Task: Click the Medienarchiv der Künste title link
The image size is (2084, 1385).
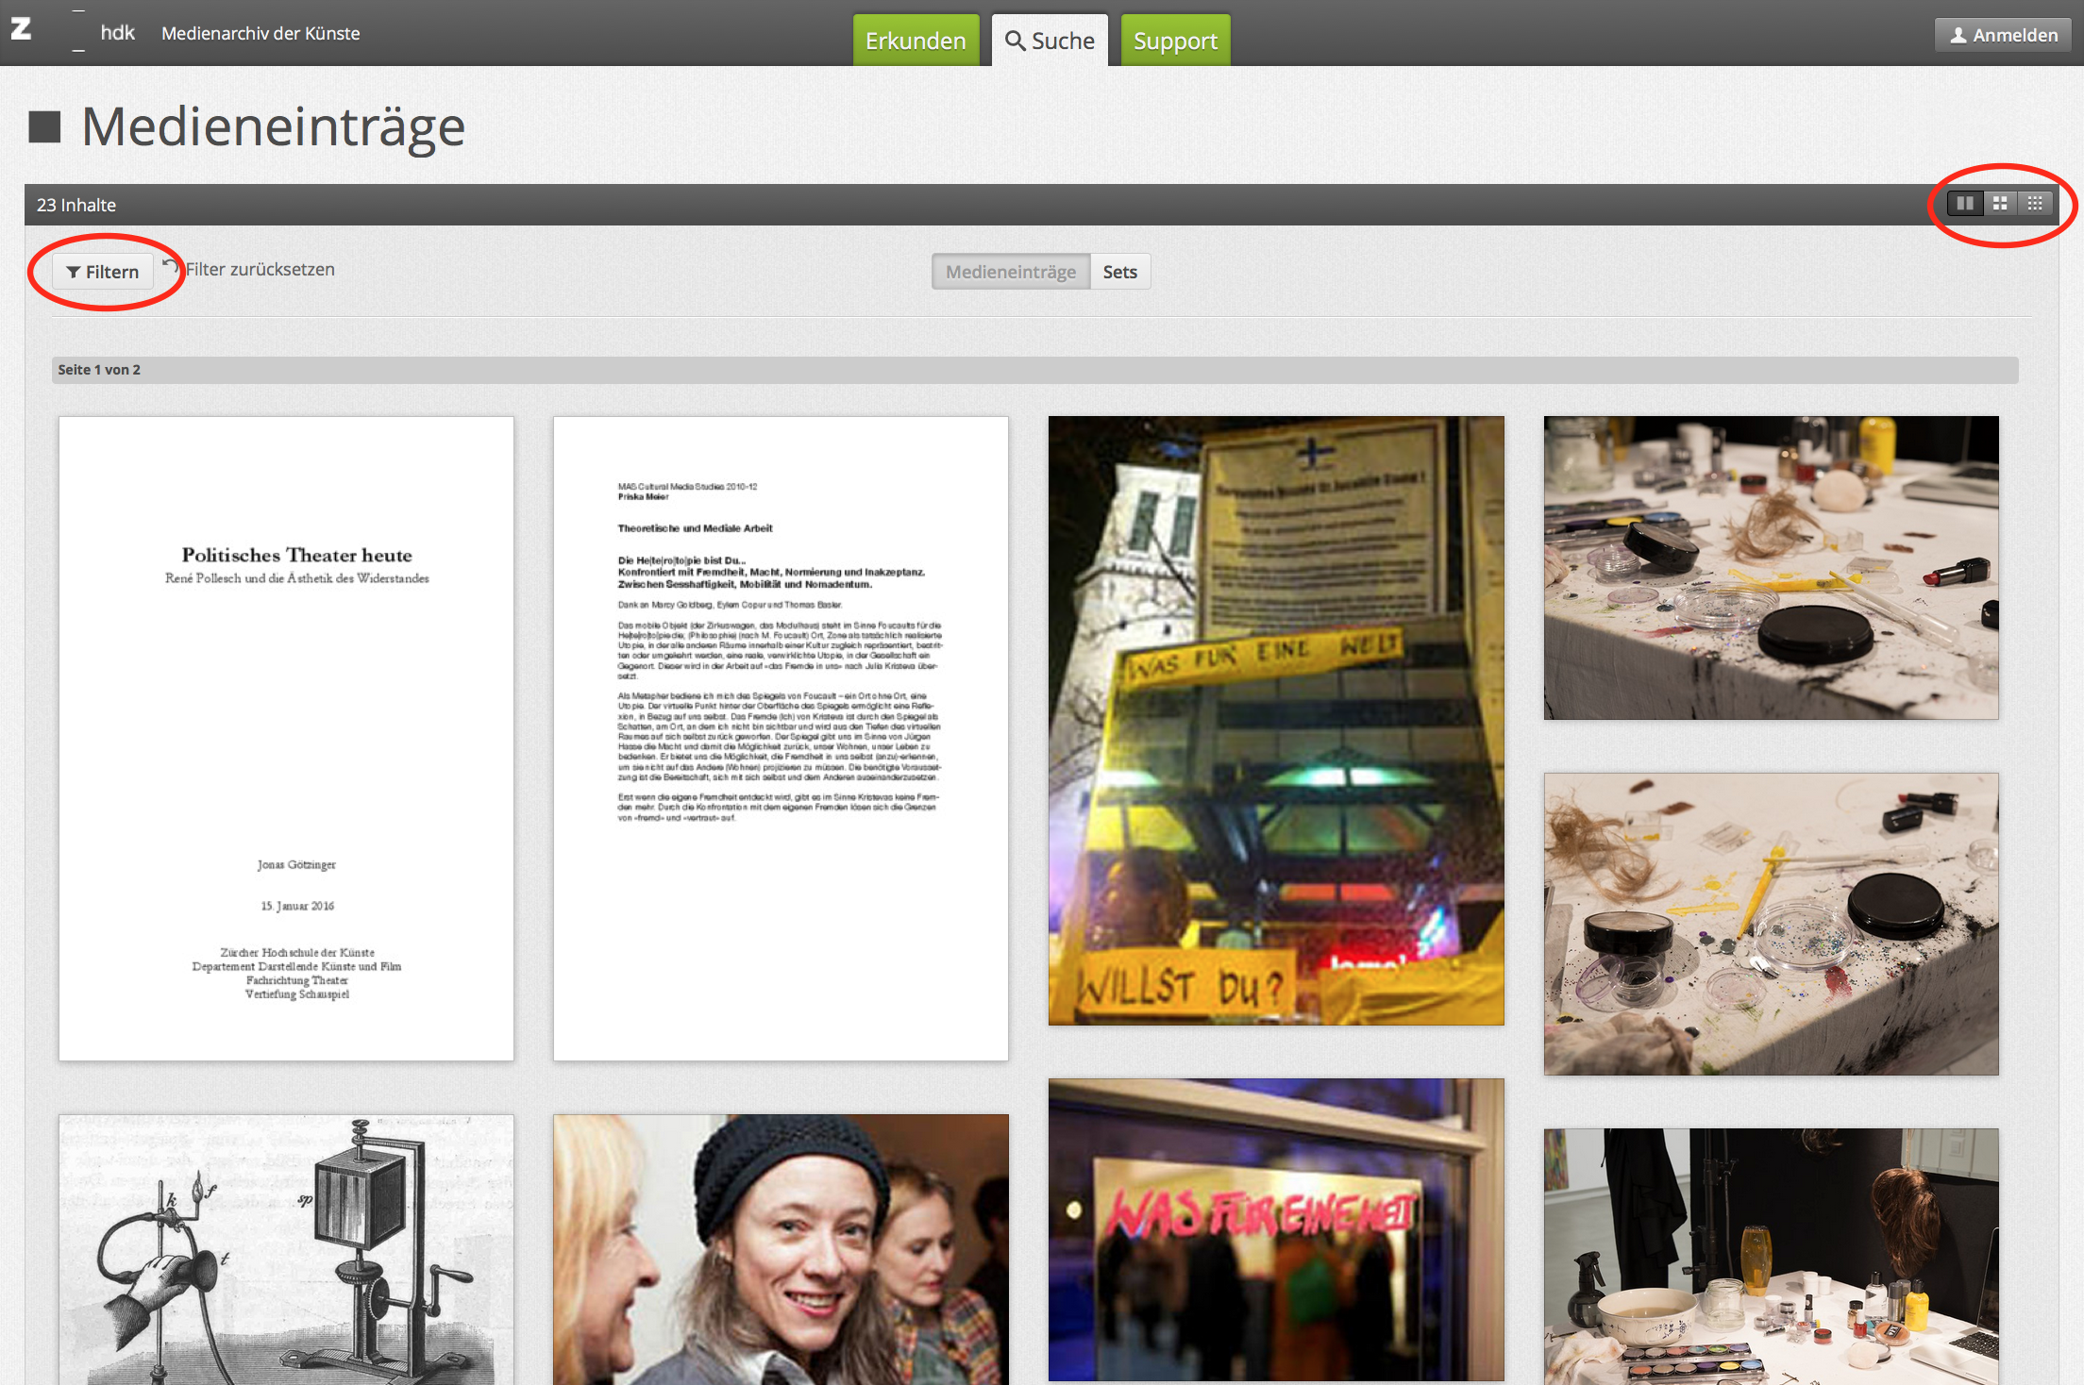Action: pos(260,33)
